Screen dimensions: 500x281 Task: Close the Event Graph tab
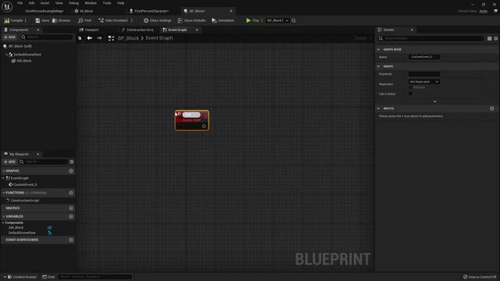click(x=197, y=30)
